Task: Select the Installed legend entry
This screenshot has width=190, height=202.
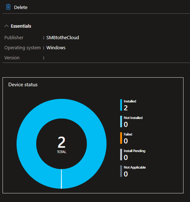Action: pyautogui.click(x=128, y=105)
